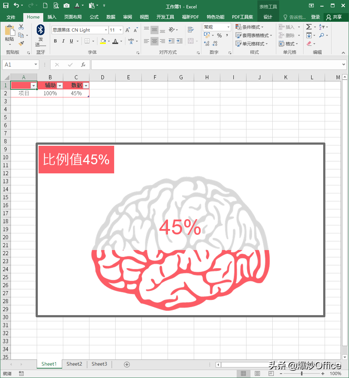Viewport: 349px width, 378px height.
Task: Increase font size with larger A icon
Action: [x=128, y=30]
